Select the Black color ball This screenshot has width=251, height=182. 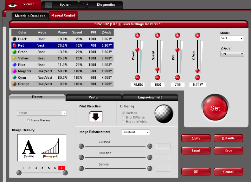pyautogui.click(x=14, y=39)
